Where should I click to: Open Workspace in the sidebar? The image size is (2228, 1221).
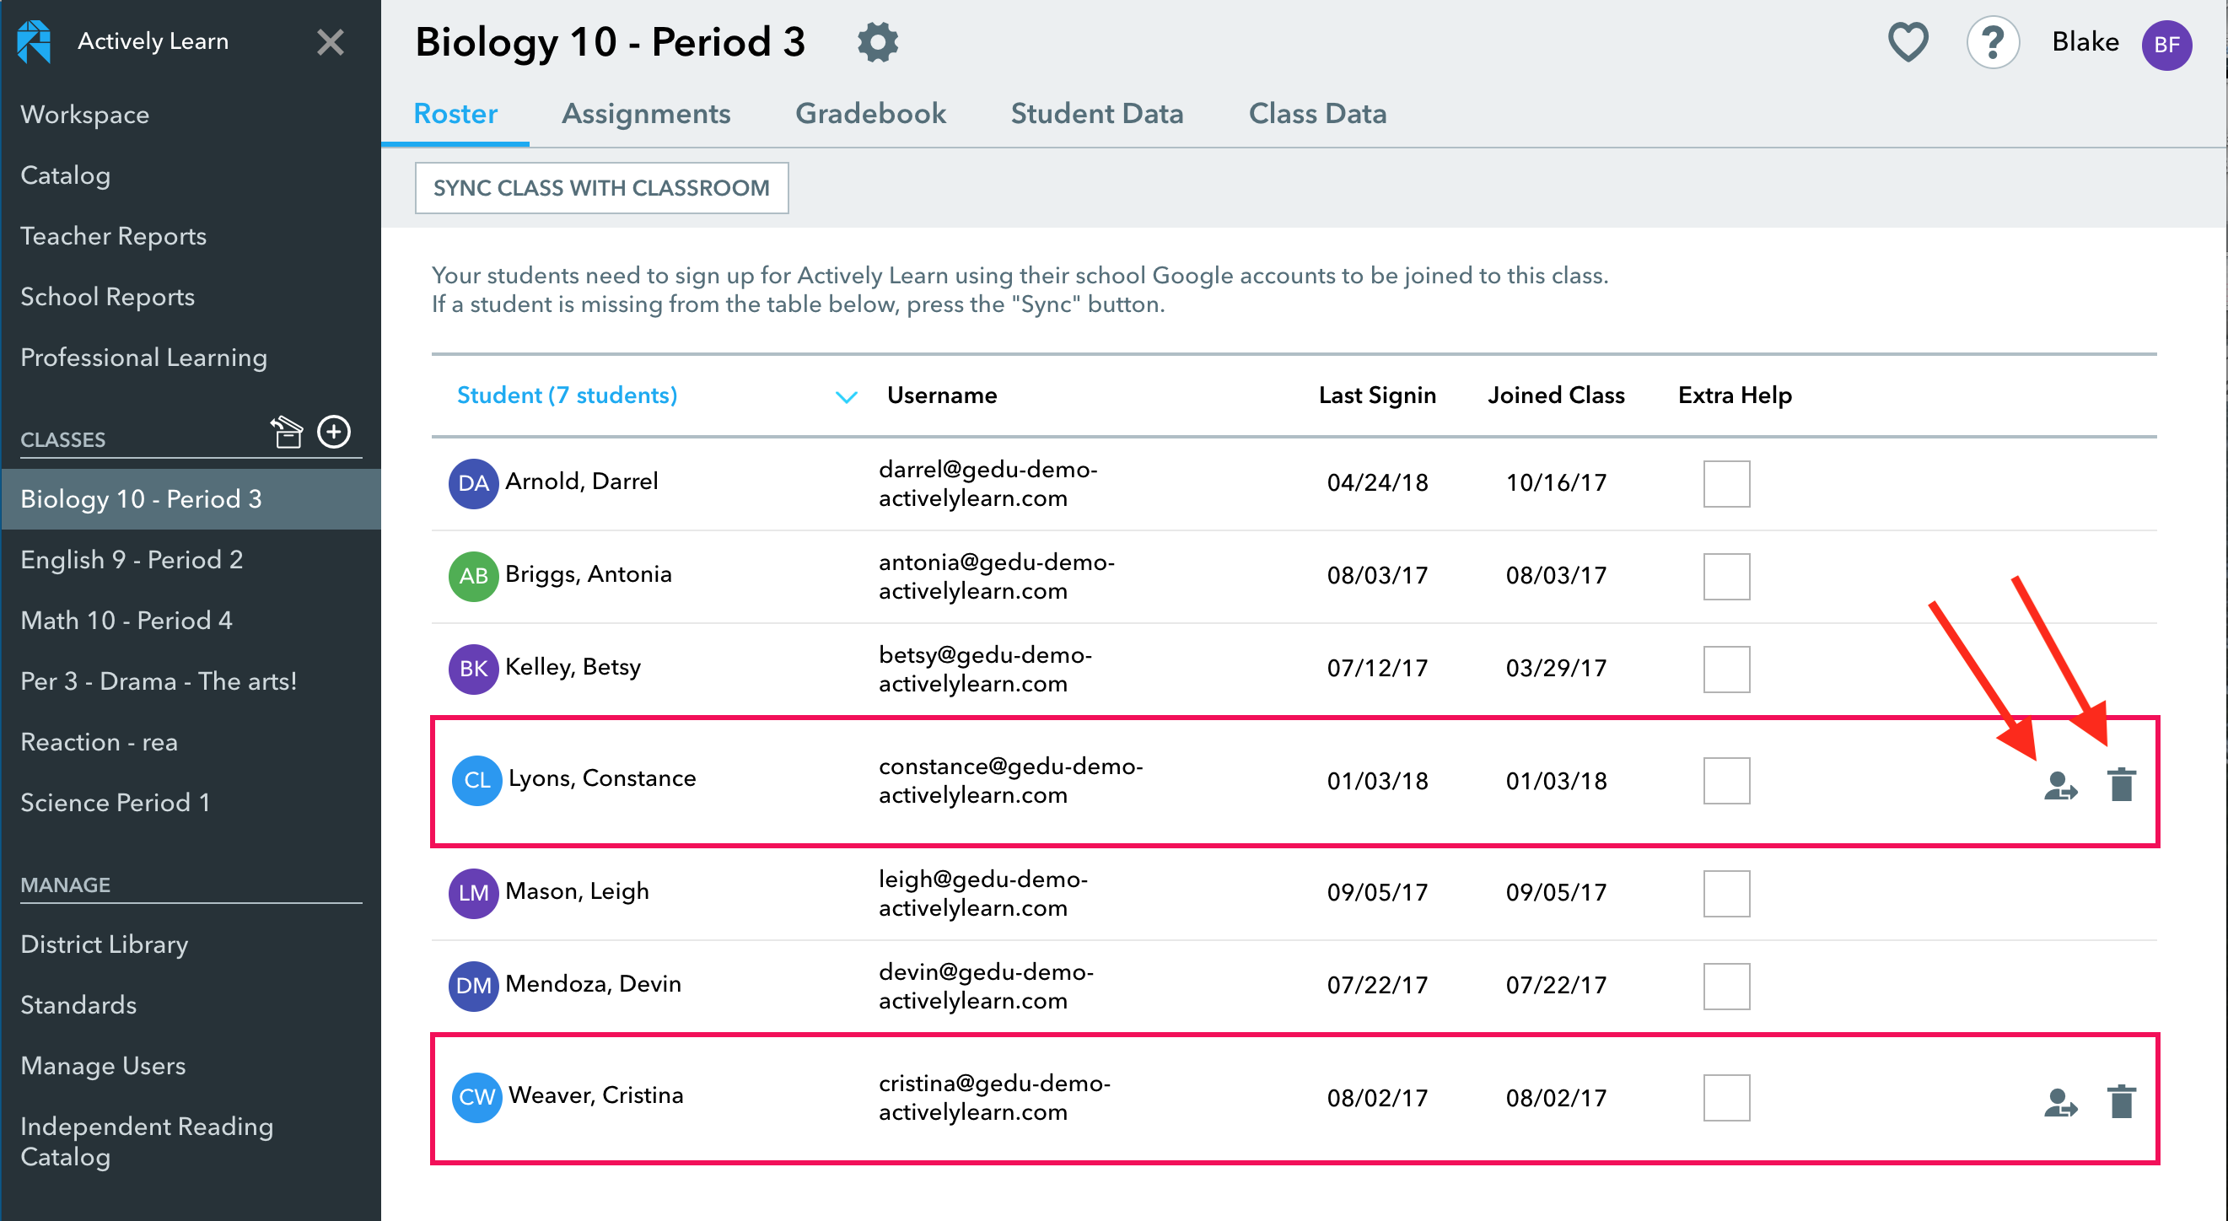pos(85,114)
